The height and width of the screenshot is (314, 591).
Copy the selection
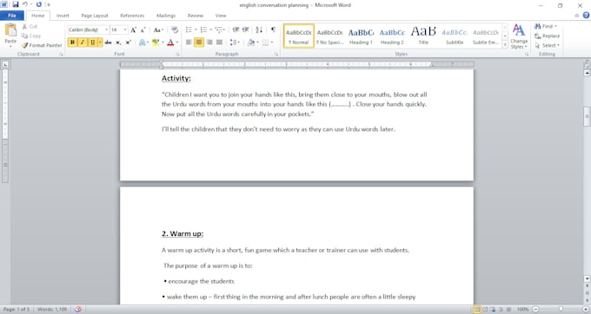31,36
